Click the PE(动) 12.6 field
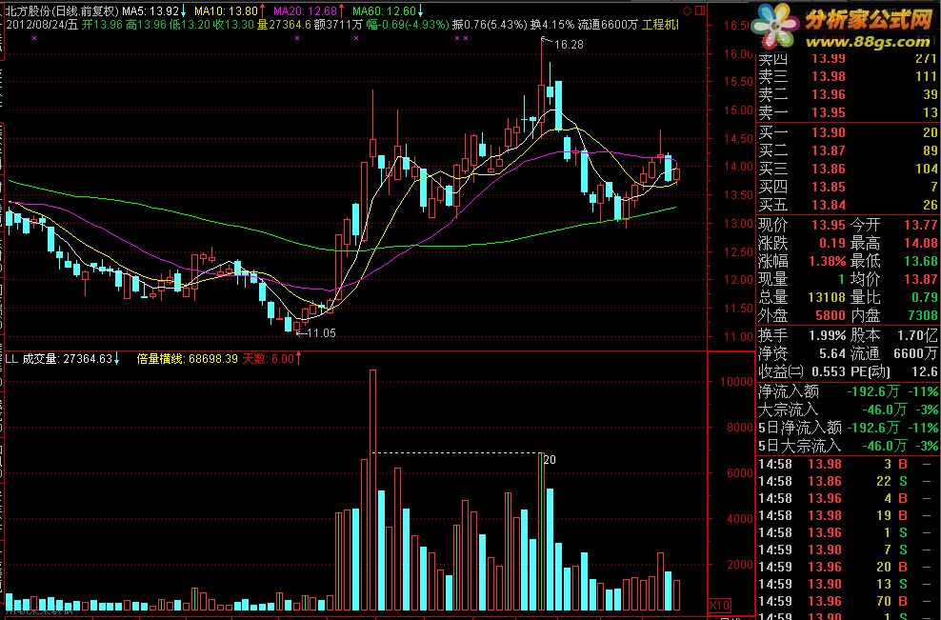 pyautogui.click(x=894, y=371)
